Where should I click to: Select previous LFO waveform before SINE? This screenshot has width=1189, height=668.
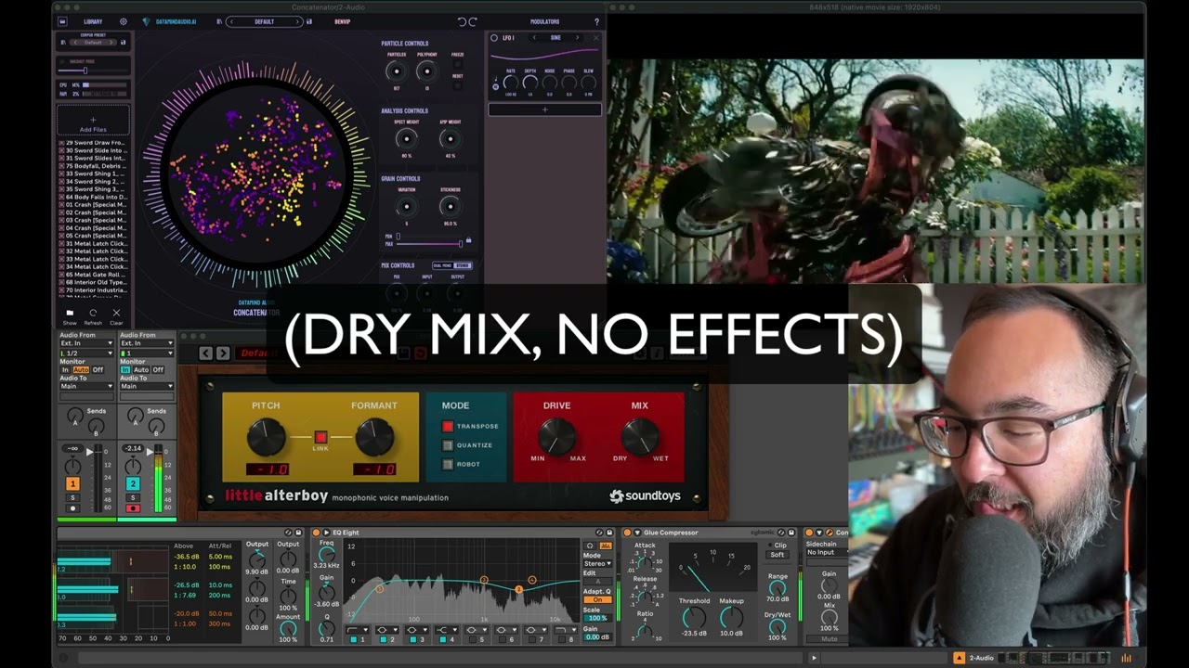point(534,38)
